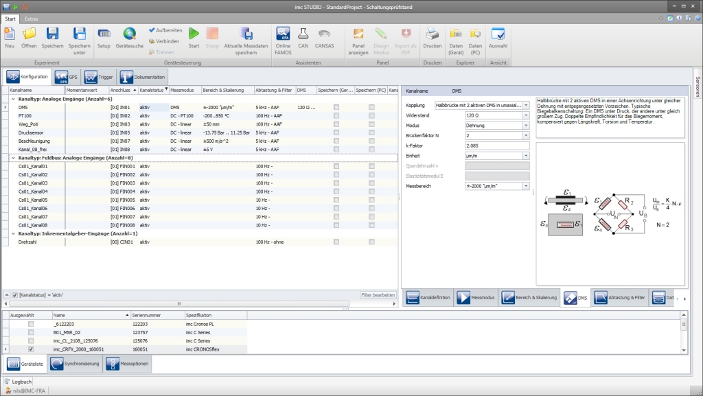Open the Extras ribbon tab

32,19
